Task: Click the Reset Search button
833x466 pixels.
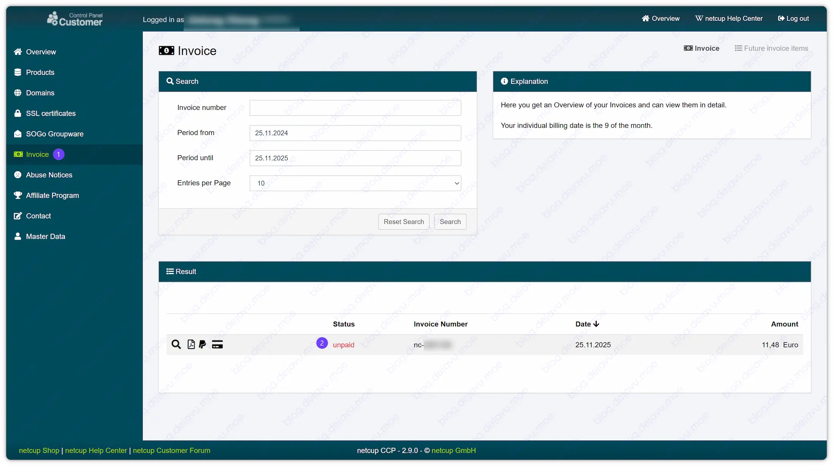Action: [x=404, y=221]
